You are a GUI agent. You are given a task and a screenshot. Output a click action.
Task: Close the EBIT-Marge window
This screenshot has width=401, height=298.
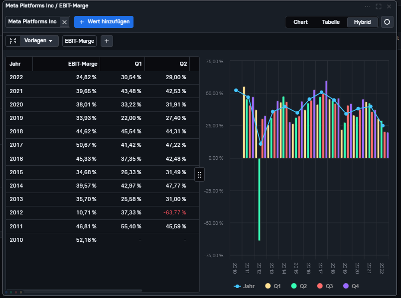pyautogui.click(x=389, y=6)
